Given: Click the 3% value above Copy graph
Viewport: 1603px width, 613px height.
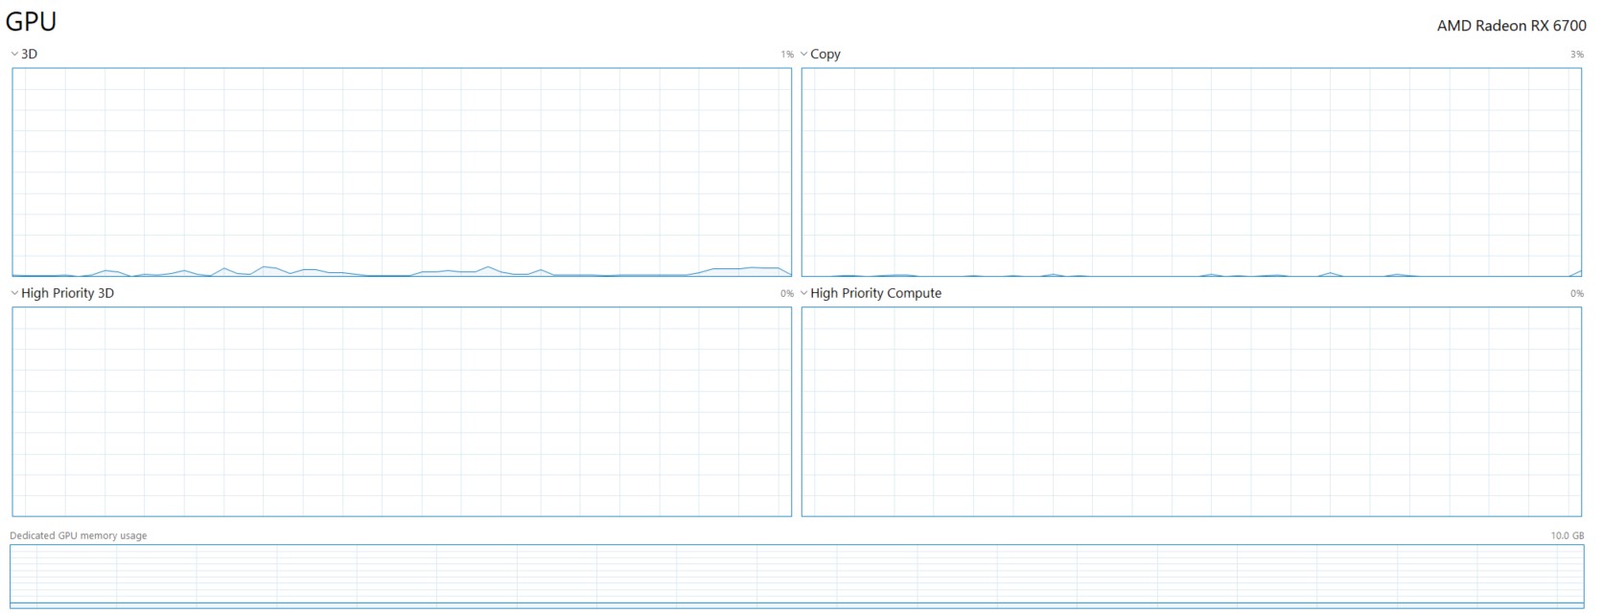Looking at the screenshot, I should 1577,55.
